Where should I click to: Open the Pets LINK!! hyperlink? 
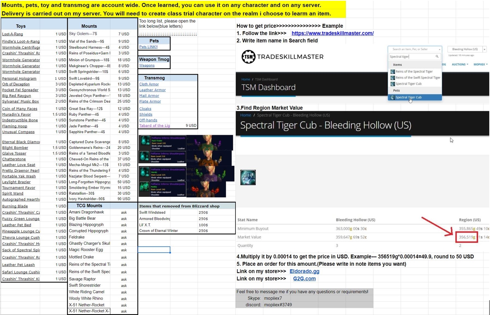point(148,47)
